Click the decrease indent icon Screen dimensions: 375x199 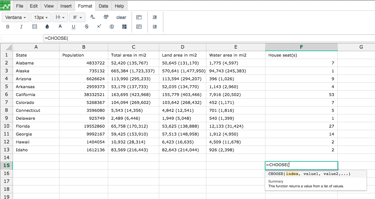pos(155,27)
